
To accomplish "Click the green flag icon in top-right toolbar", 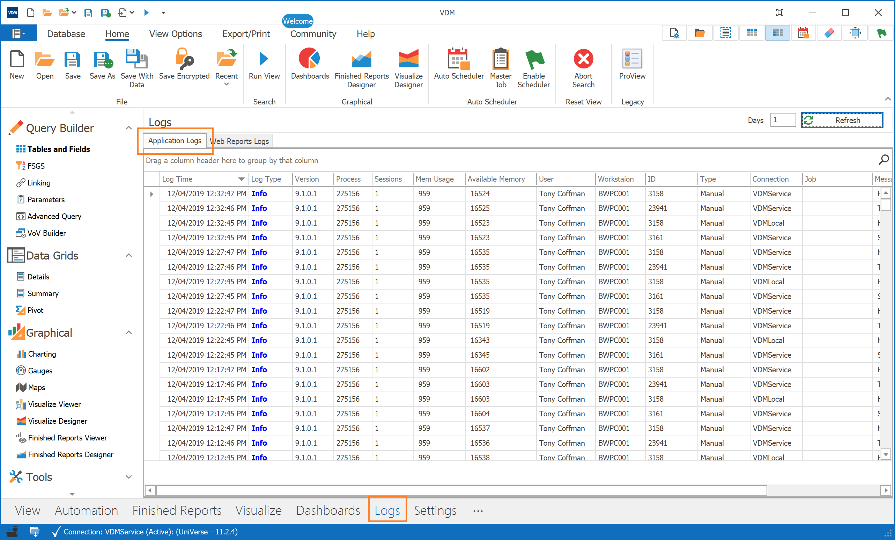I will coord(881,34).
